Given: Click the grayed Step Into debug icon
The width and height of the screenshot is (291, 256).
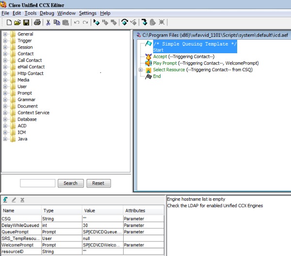Looking at the screenshot, I should pos(113,22).
